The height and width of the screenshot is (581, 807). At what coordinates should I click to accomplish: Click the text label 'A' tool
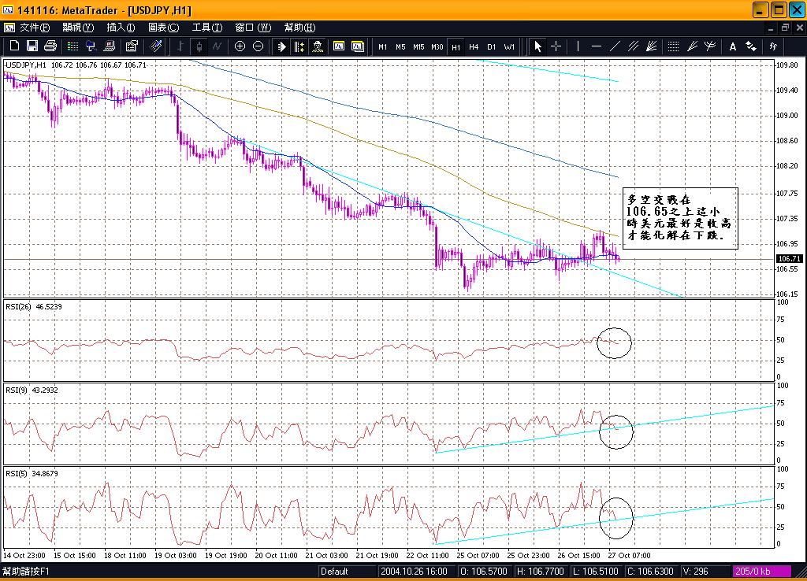(732, 46)
